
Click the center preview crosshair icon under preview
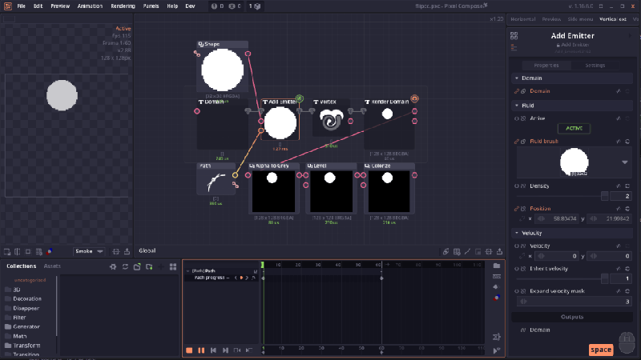116,251
